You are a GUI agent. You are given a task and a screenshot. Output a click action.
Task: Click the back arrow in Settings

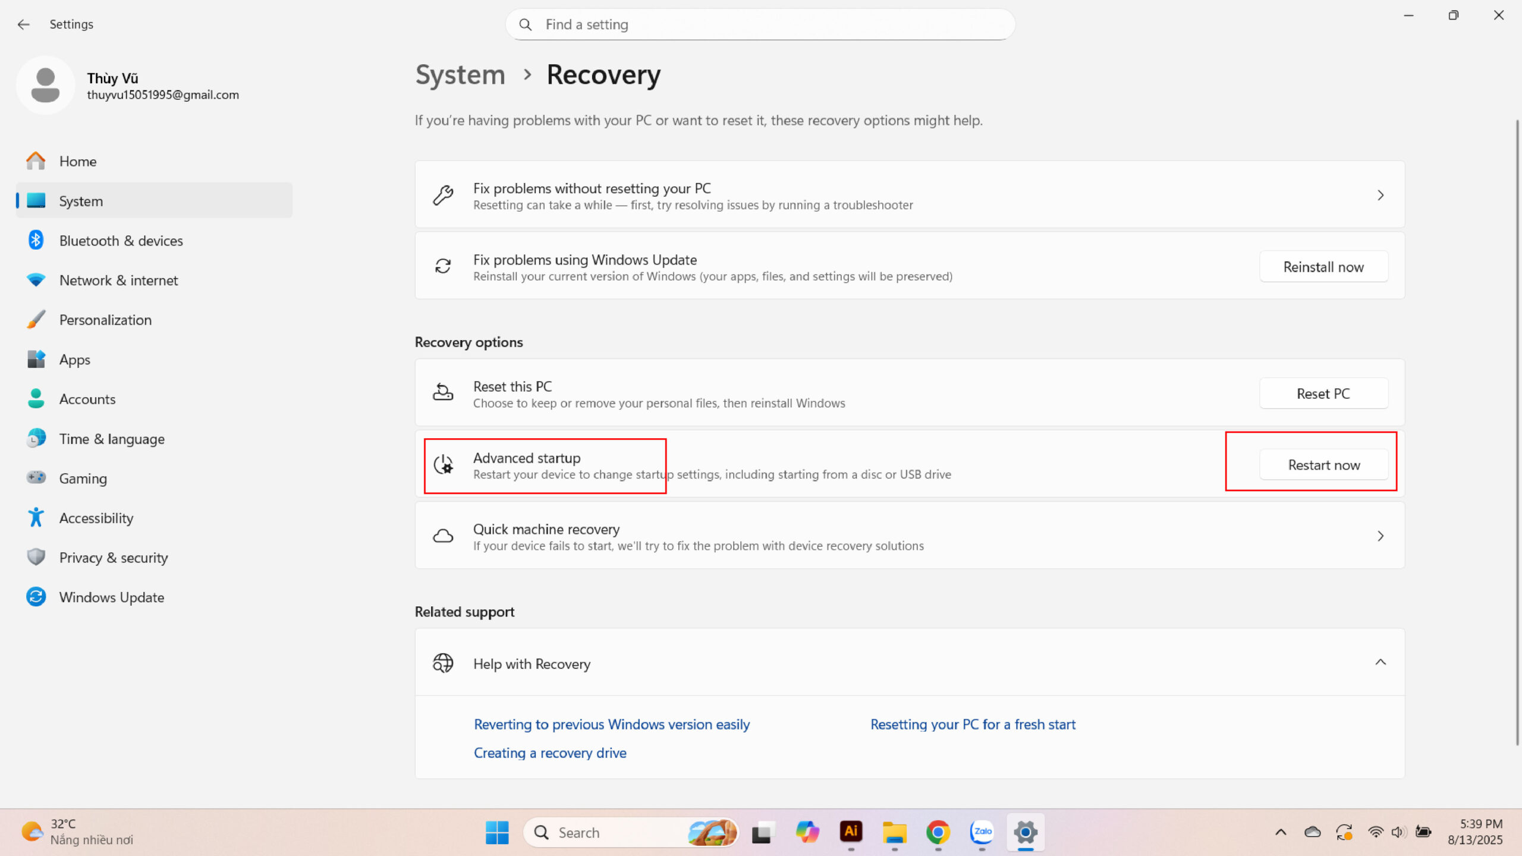pyautogui.click(x=23, y=24)
